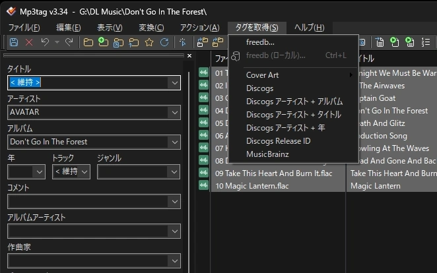Image resolution: width=437 pixels, height=273 pixels.
Task: Expand the アルバム dropdown arrow
Action: click(174, 142)
